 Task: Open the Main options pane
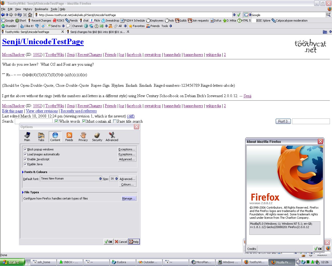(27, 137)
